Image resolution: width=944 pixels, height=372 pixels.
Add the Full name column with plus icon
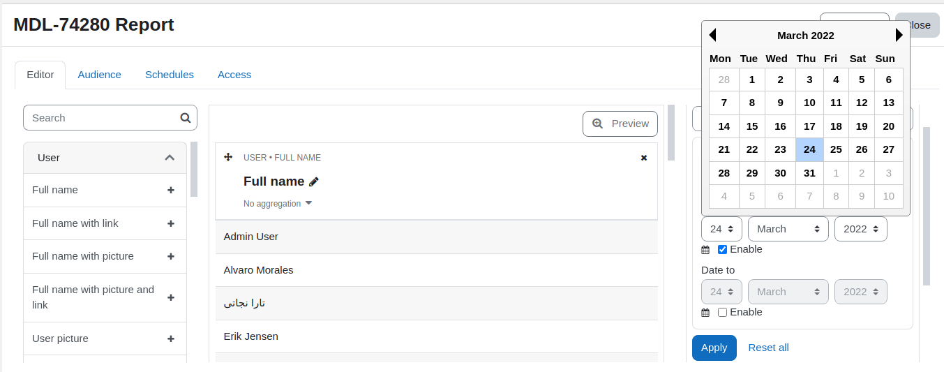[171, 190]
